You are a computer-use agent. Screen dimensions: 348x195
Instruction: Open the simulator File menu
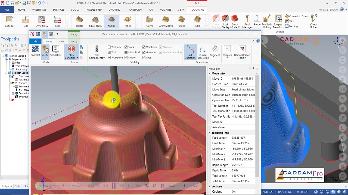pyautogui.click(x=35, y=41)
